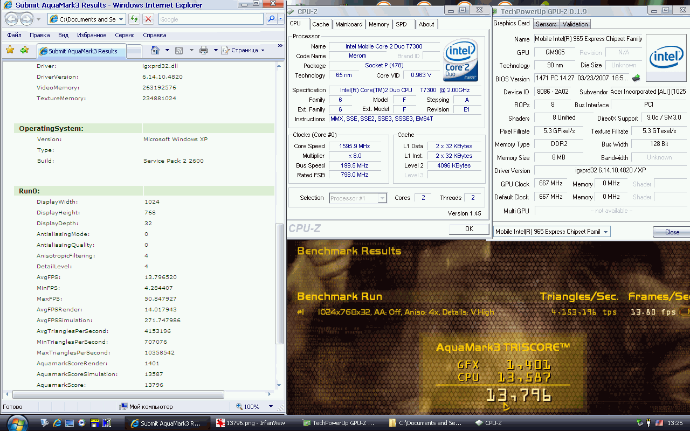Refresh the page in Internet Explorer
This screenshot has width=690, height=431.
134,19
